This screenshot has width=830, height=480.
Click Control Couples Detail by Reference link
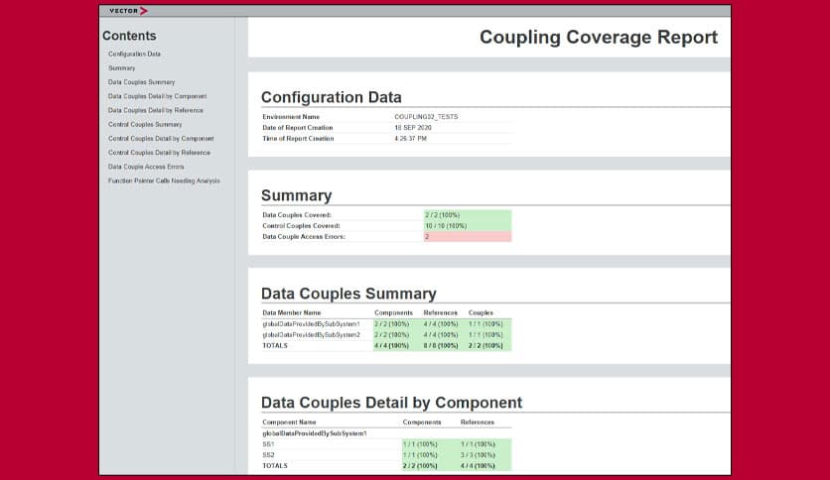(x=159, y=153)
